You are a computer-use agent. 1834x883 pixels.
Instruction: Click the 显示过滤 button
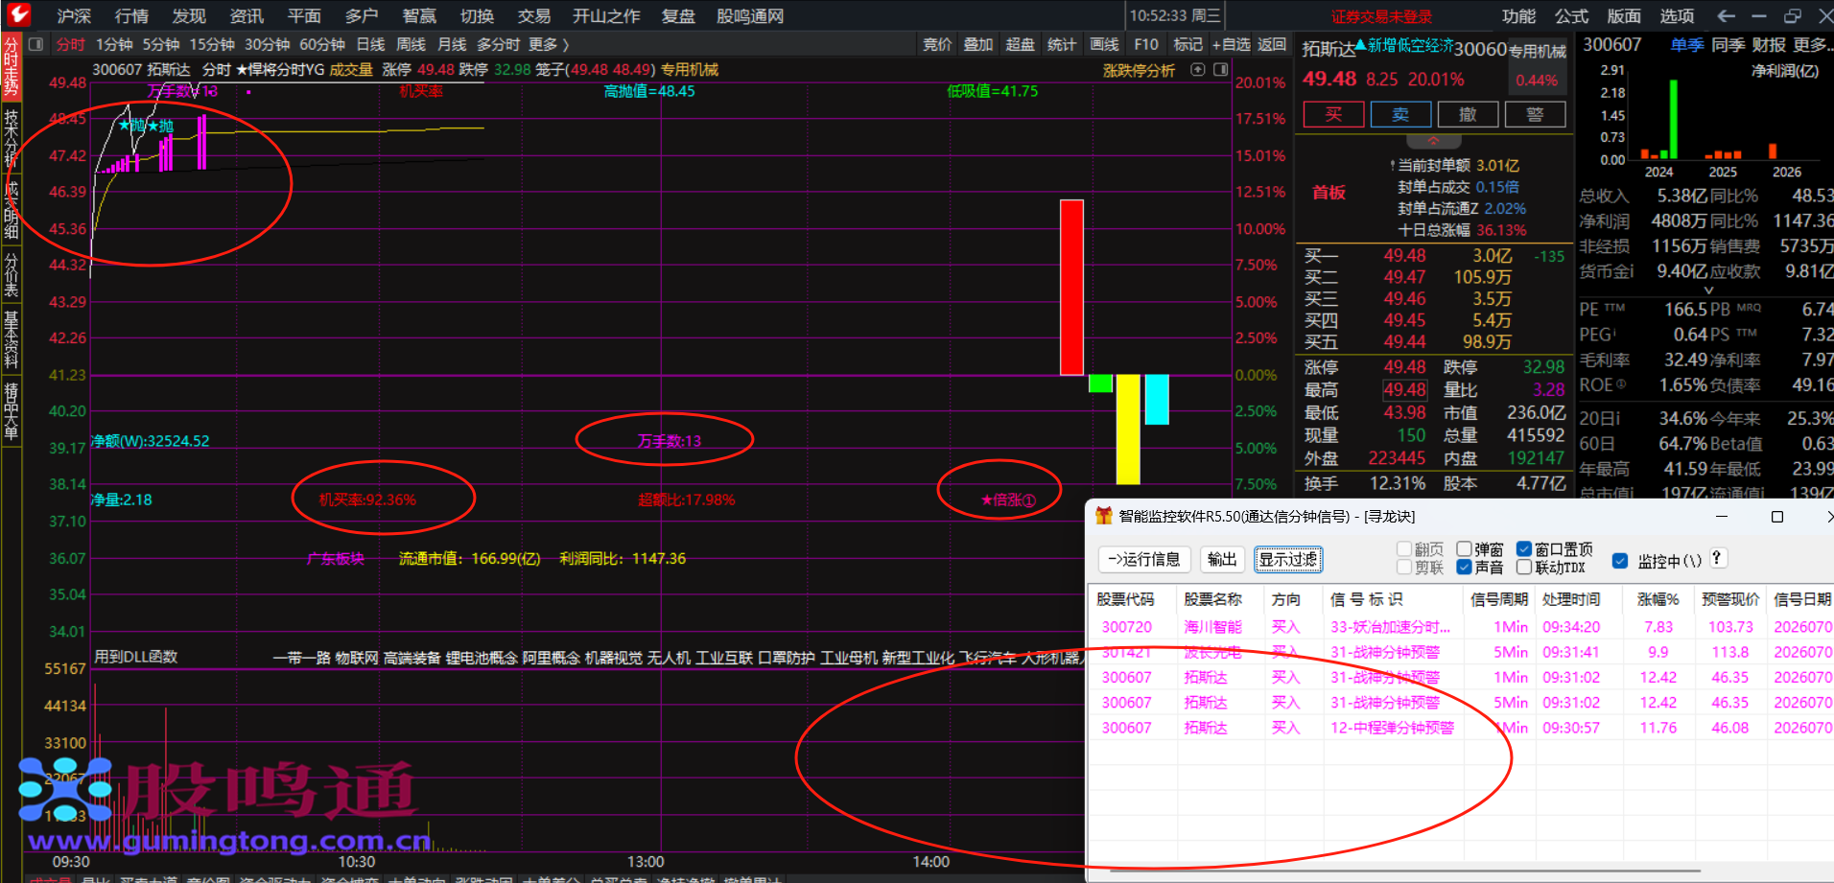coord(1288,560)
